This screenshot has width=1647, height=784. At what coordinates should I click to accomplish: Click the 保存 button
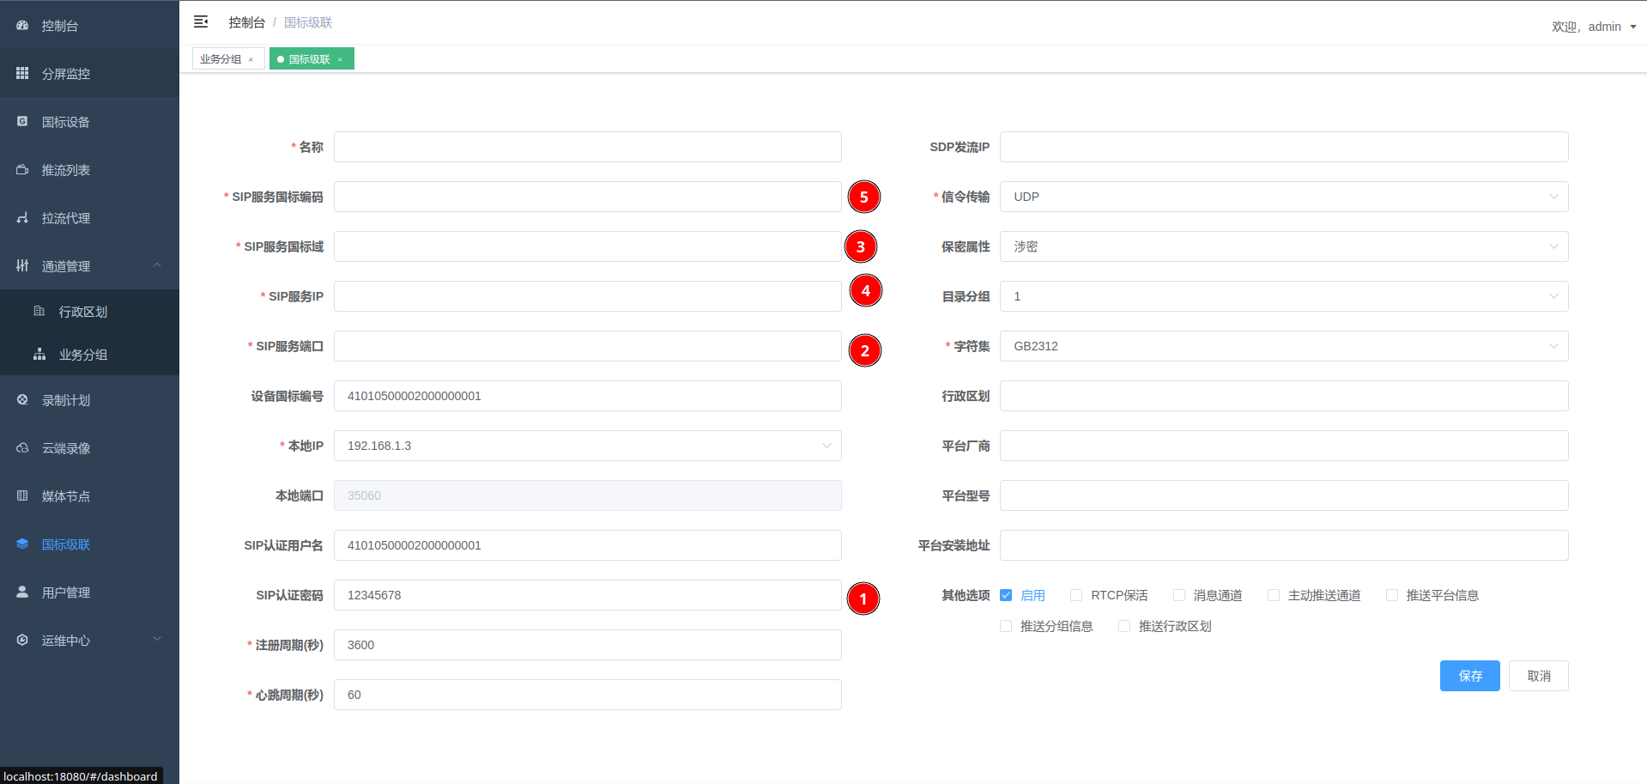pyautogui.click(x=1469, y=676)
